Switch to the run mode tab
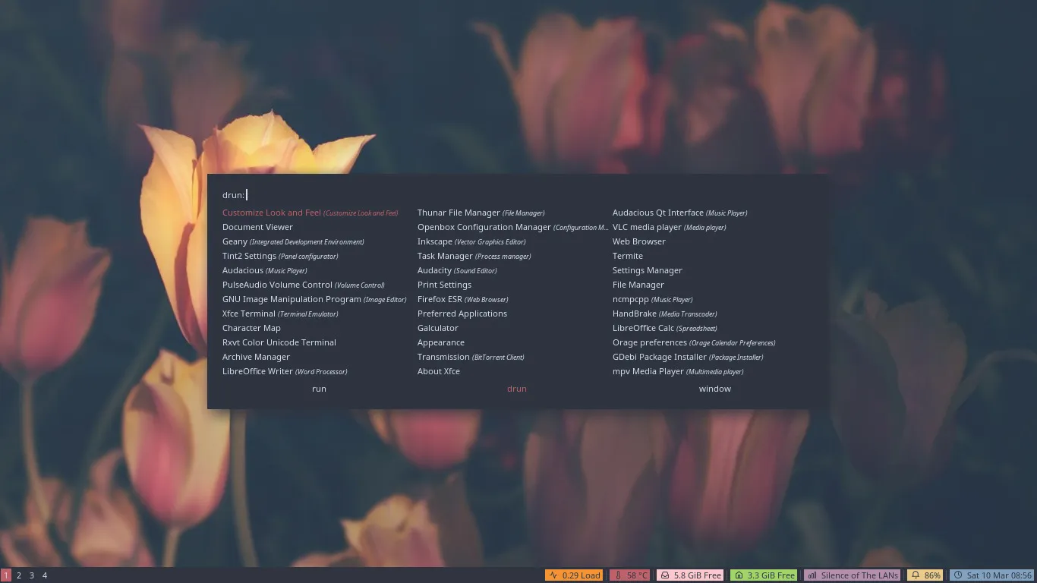Screen dimensions: 1037x583 (319, 389)
